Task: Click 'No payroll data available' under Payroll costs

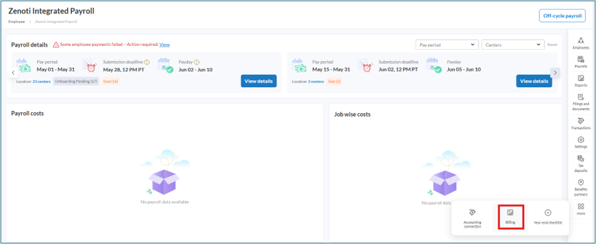Action: [x=164, y=202]
